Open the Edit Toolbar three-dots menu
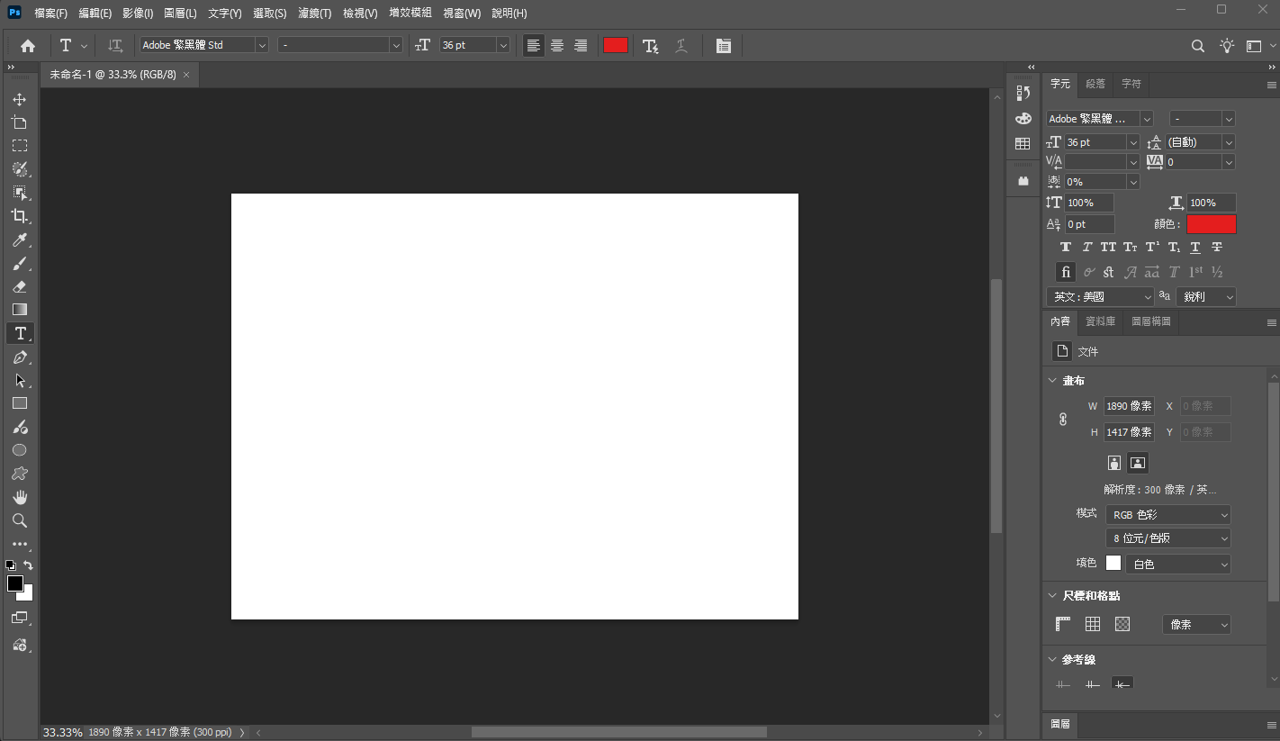This screenshot has width=1280, height=741. 20,545
